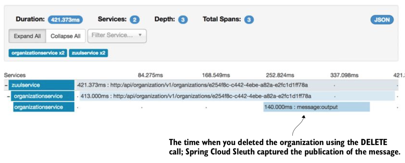Collapse the zuulservice row with minus icon
The width and height of the screenshot is (405, 163).
click(6, 85)
